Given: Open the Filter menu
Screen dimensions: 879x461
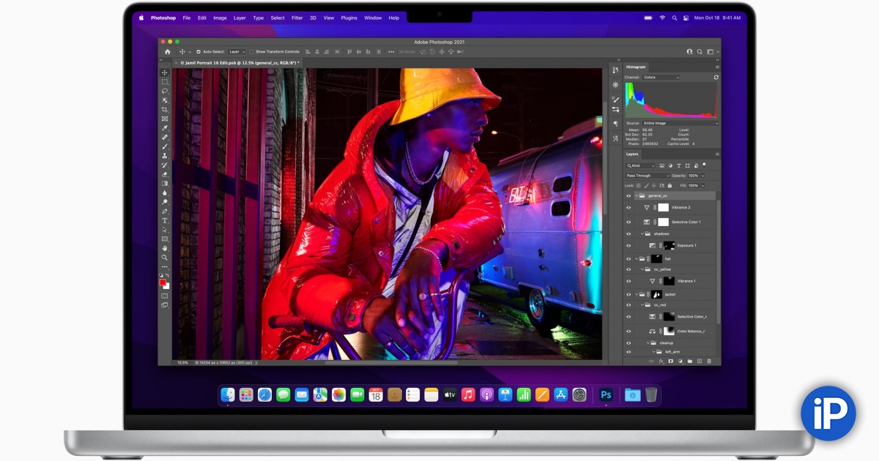Looking at the screenshot, I should point(297,18).
